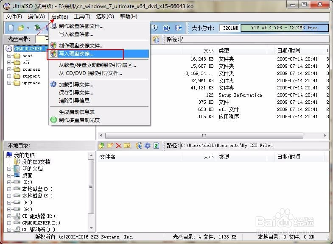
Task: Expand the upgrade folder tree node
Action: click(9, 83)
